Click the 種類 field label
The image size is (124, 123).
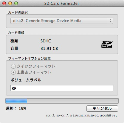point(14,41)
